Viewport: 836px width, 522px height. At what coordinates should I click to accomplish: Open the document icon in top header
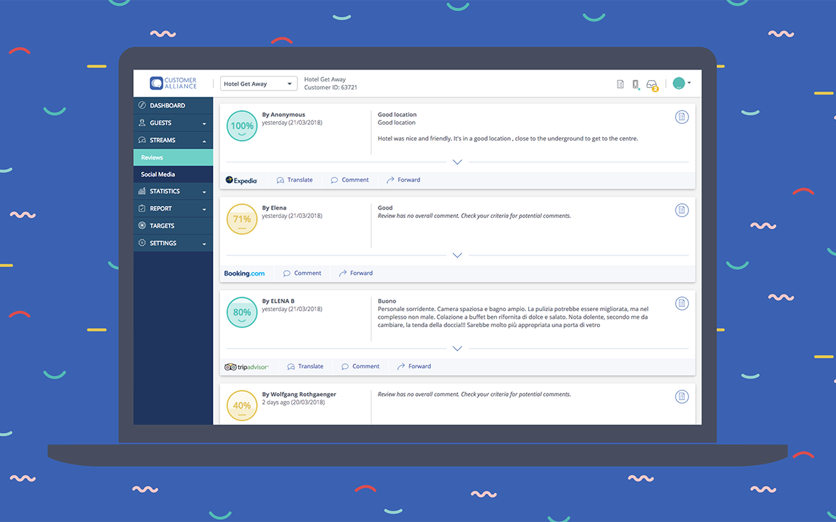click(620, 84)
